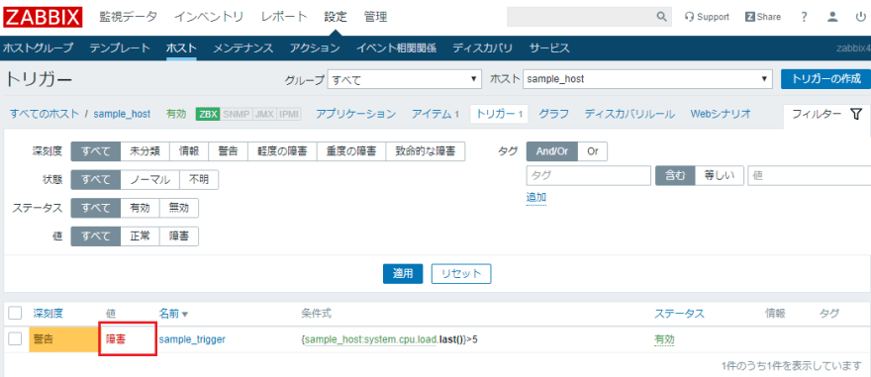Click 追加 tag link

(x=536, y=197)
